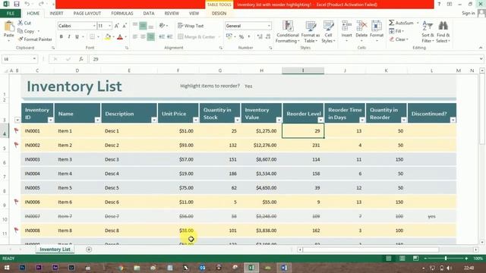Apply the red font color button
The height and width of the screenshot is (273, 486).
120,37
